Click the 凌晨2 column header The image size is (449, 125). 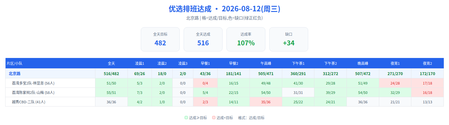162,63
